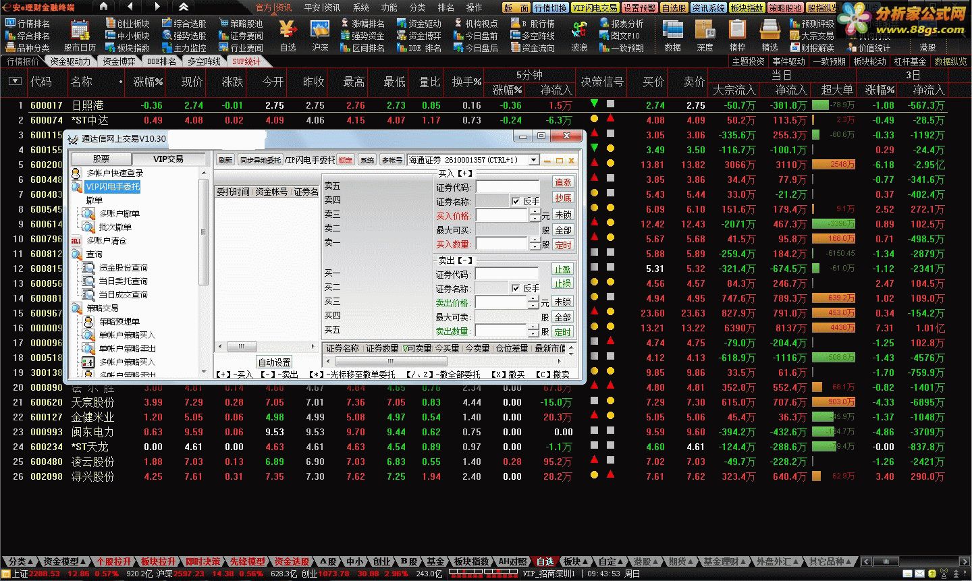The height and width of the screenshot is (581, 972).
Task: Open the 精粹 clipboard icon
Action: coord(737,35)
